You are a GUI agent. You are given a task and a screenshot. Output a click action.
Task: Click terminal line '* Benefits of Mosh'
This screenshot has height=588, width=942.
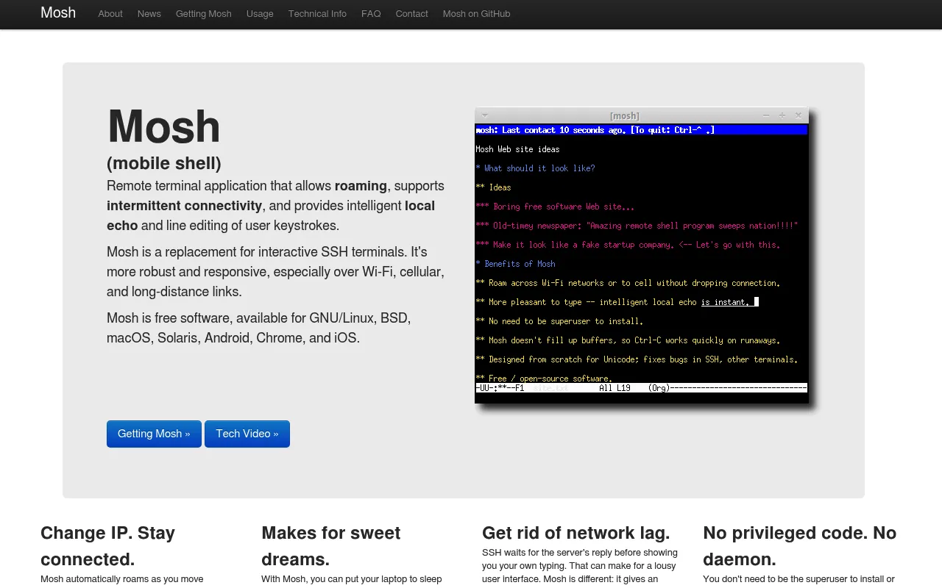[x=515, y=264]
